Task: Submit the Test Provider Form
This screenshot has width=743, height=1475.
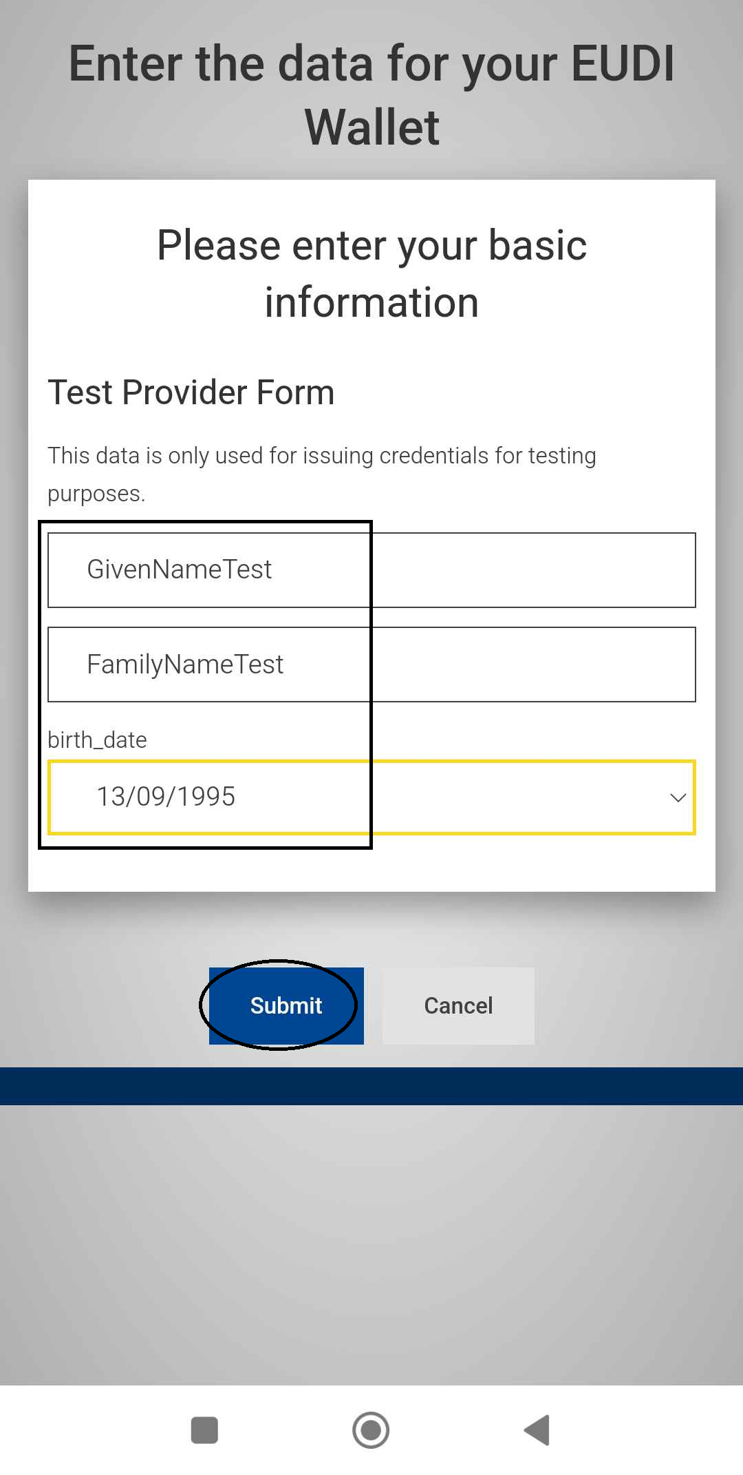Action: pos(286,1005)
